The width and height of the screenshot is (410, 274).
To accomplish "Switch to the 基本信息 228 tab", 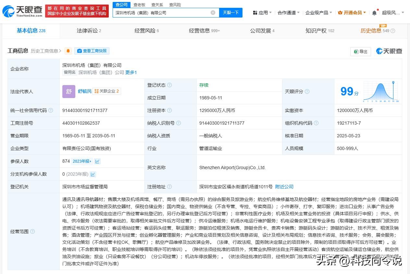I will 31,31.
